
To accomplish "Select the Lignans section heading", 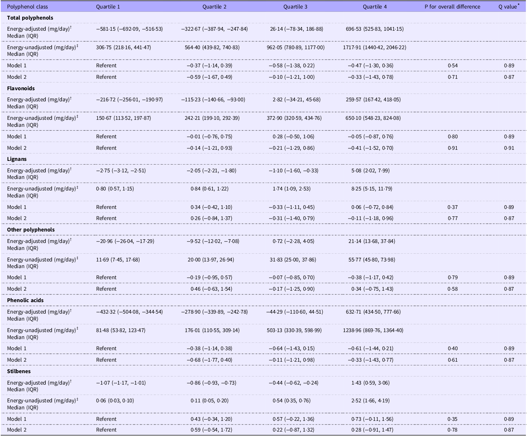I will click(17, 159).
